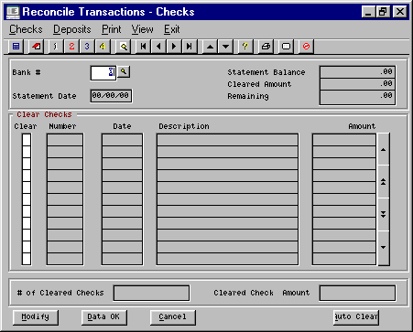The width and height of the screenshot is (413, 332).
Task: Close the Reconcile Transactions window
Action: tap(400, 12)
